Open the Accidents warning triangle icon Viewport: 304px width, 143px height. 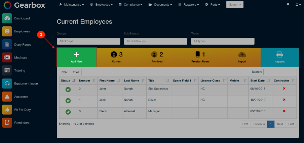(x=7, y=97)
